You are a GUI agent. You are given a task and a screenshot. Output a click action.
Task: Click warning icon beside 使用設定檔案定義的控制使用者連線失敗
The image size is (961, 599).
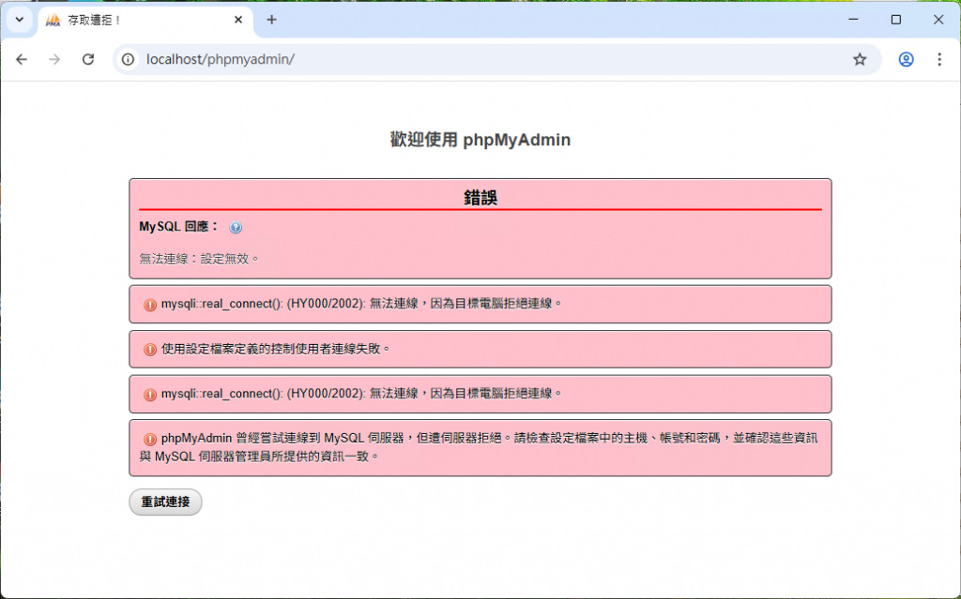(149, 349)
